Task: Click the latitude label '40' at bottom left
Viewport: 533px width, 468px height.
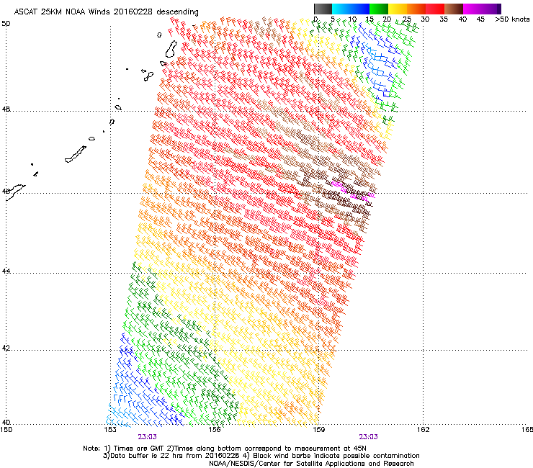Action: [6, 422]
